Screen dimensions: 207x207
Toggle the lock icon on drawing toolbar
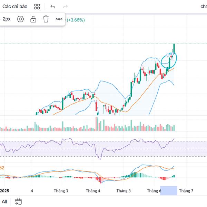click(33, 19)
